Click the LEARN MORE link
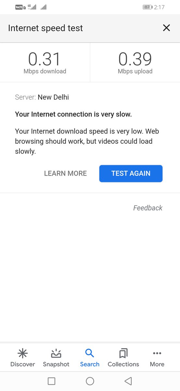Viewport: 180px width, 391px height. click(x=65, y=173)
